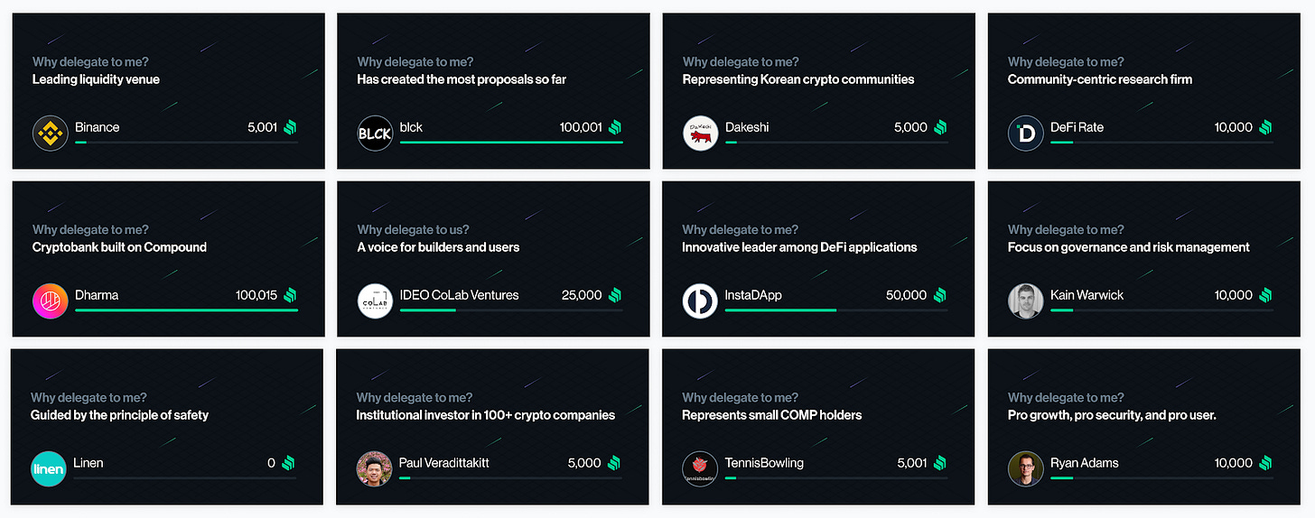The image size is (1315, 518).
Task: Click the Dharma gradient logo
Action: [51, 301]
